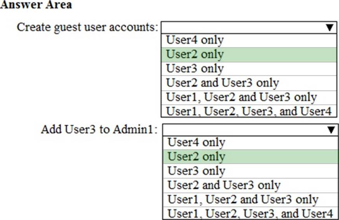The height and width of the screenshot is (220, 339).
Task: Pick 'User1, User2, User3, and User4' for Admin1 list
Action: pyautogui.click(x=250, y=213)
